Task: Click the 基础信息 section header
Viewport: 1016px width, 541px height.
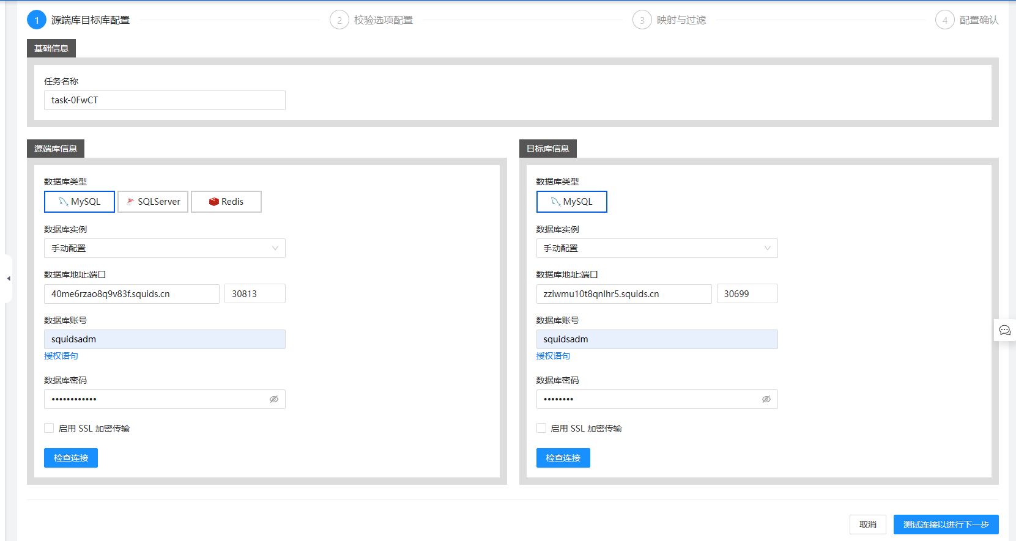Action: pyautogui.click(x=51, y=48)
